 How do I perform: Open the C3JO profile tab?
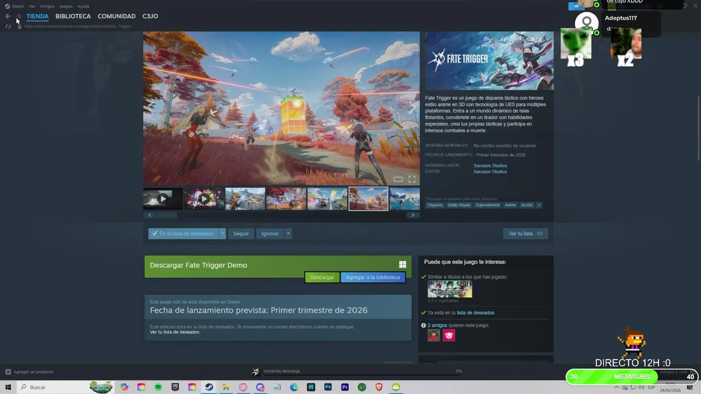tap(150, 16)
